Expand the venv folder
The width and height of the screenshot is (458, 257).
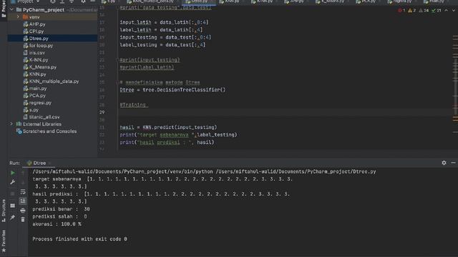(x=18, y=17)
